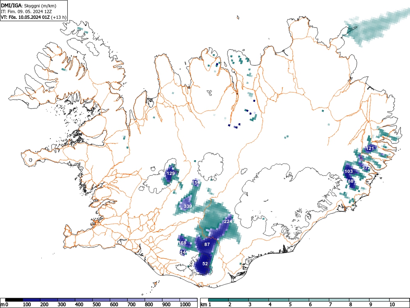Click the 'm' unit label in the legend
The image size is (410, 308).
2,305
